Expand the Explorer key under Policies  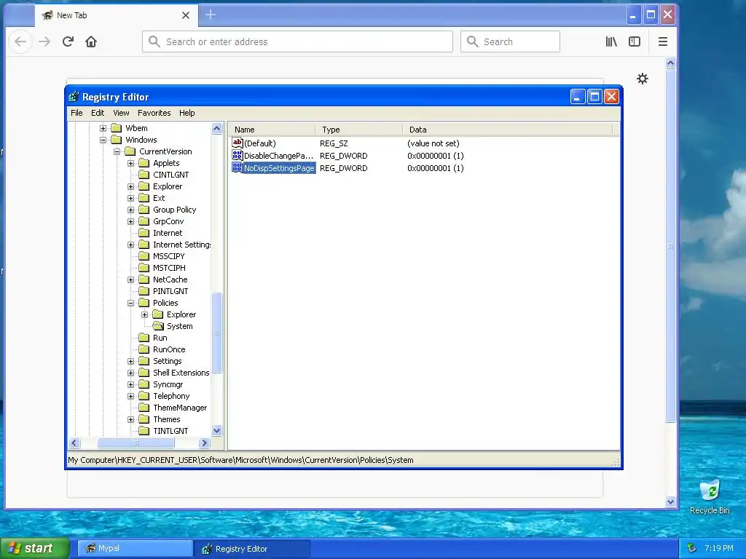pyautogui.click(x=144, y=314)
